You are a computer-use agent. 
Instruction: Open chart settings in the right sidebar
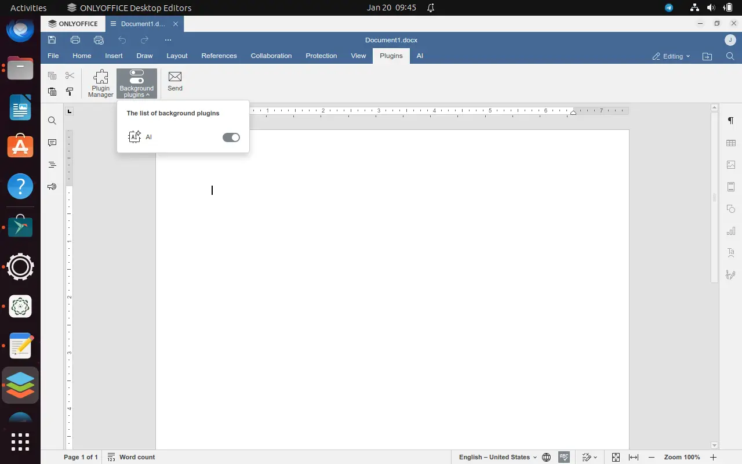pos(731,231)
